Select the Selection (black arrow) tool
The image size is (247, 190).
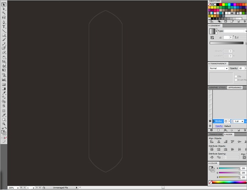click(4, 5)
